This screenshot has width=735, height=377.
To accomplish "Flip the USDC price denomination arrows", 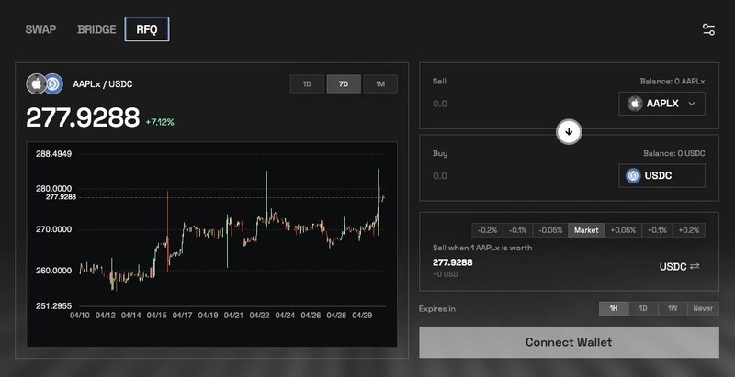I will click(695, 266).
